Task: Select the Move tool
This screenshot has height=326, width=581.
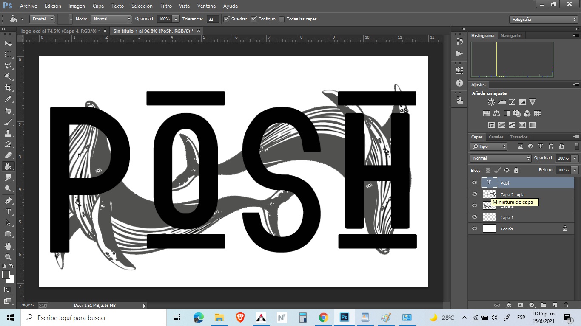Action: point(8,43)
